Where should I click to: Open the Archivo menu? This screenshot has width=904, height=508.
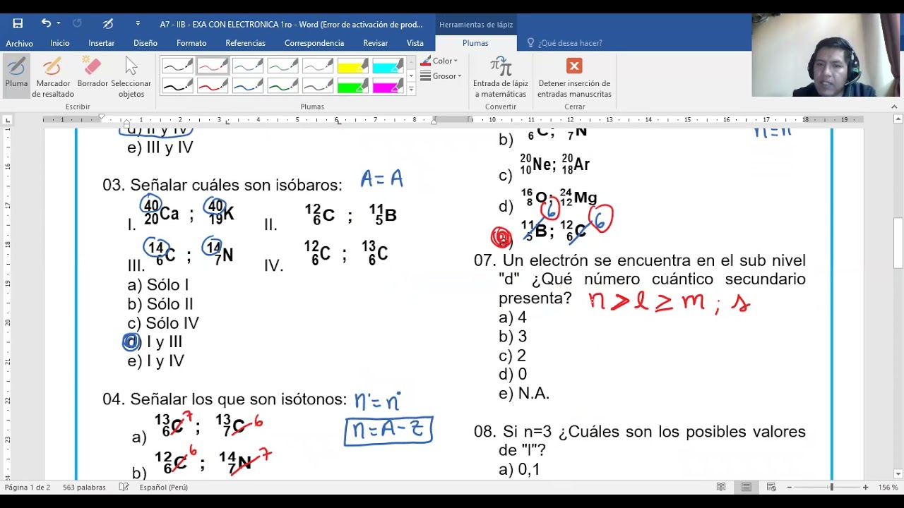[x=20, y=43]
